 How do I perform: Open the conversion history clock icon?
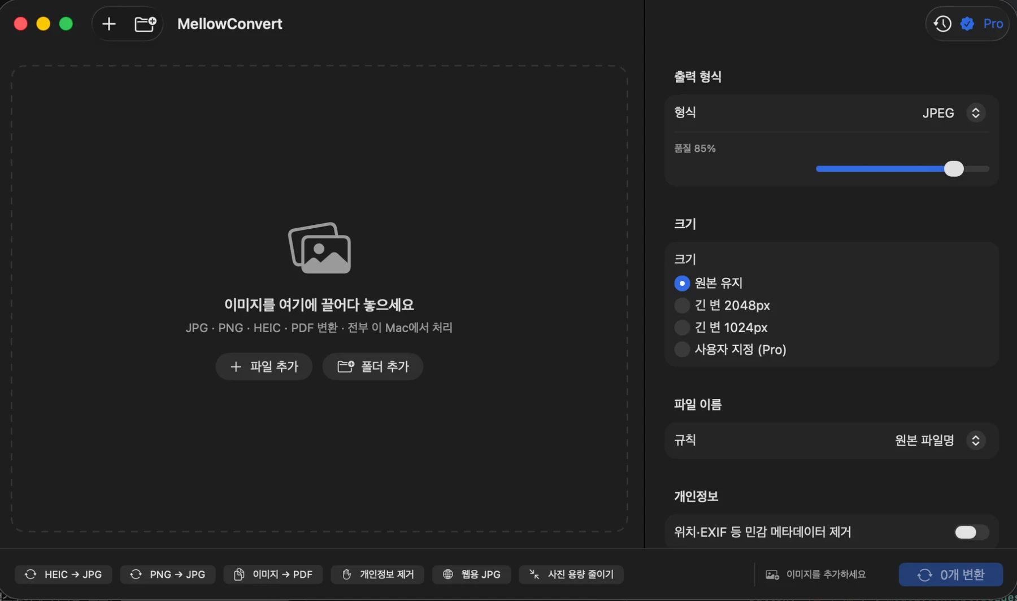[942, 24]
